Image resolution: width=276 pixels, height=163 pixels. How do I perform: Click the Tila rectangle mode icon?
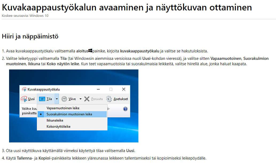(x=42, y=99)
